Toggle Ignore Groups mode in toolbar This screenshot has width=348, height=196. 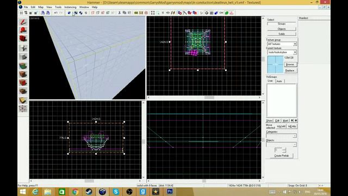tap(86, 13)
